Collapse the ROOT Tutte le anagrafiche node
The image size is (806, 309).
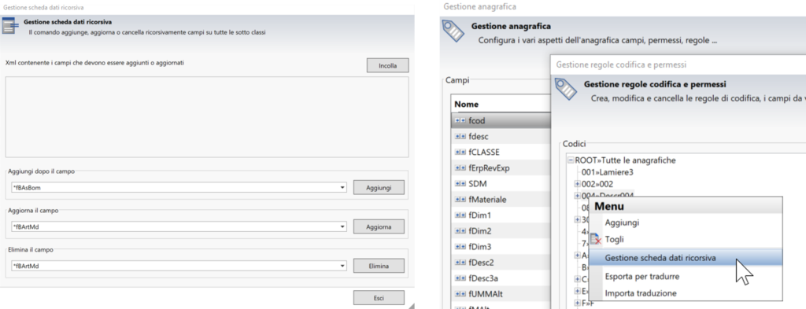571,160
